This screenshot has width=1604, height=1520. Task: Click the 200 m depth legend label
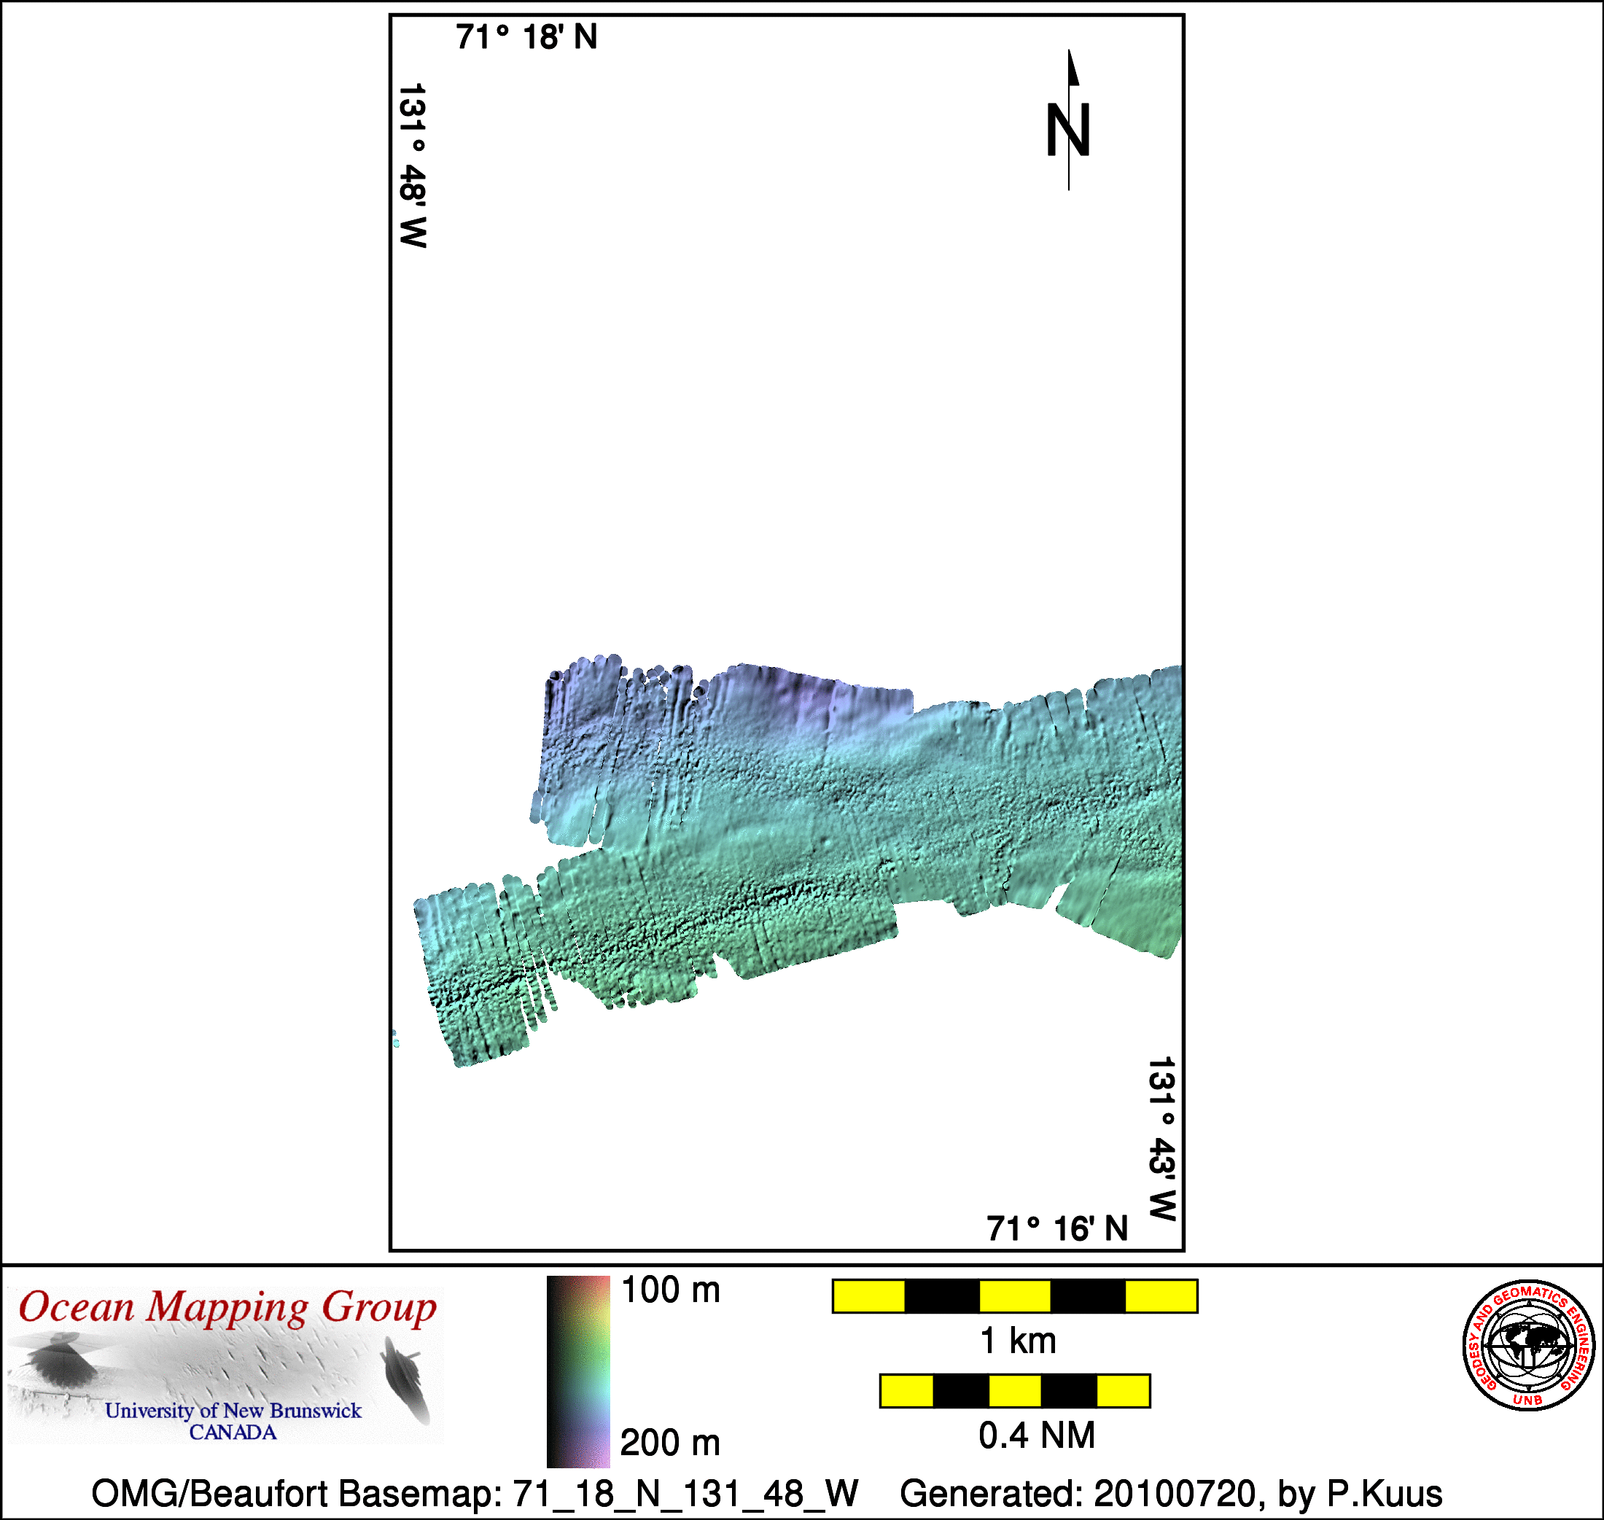click(670, 1443)
